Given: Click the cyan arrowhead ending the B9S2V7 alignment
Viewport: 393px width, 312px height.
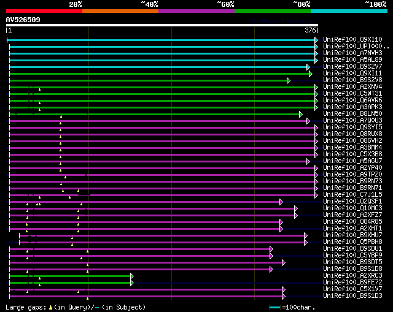Looking at the screenshot, I should click(x=308, y=67).
